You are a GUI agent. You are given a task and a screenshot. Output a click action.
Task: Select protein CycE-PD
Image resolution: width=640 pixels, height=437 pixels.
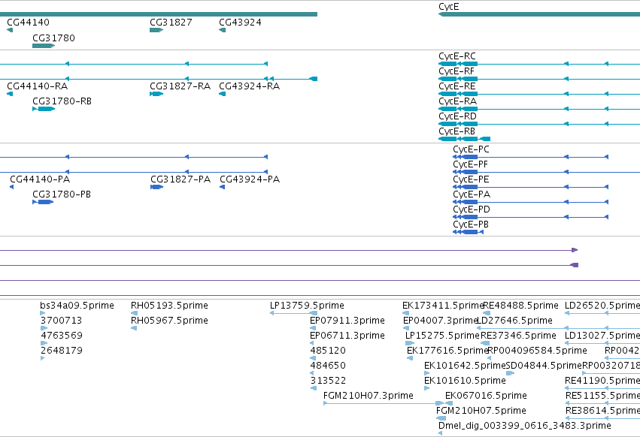[472, 209]
